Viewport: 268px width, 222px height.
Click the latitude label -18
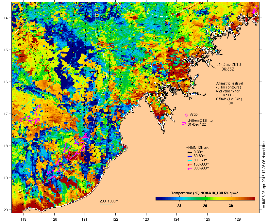pyautogui.click(x=5, y=146)
